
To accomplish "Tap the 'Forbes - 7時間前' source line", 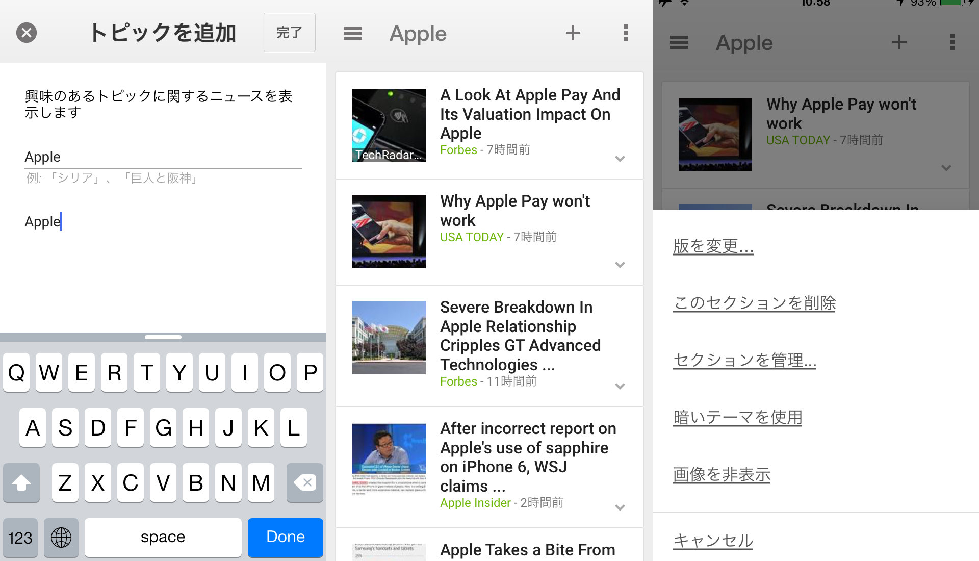I will point(485,150).
